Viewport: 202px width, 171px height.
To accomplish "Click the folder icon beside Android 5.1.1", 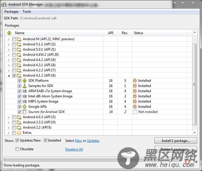I will coord(19,44).
